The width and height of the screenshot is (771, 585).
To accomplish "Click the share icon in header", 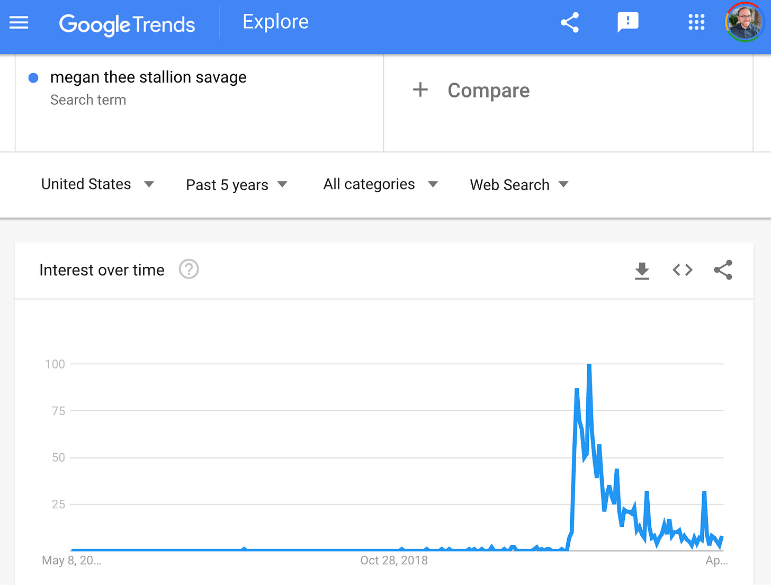I will pyautogui.click(x=570, y=22).
